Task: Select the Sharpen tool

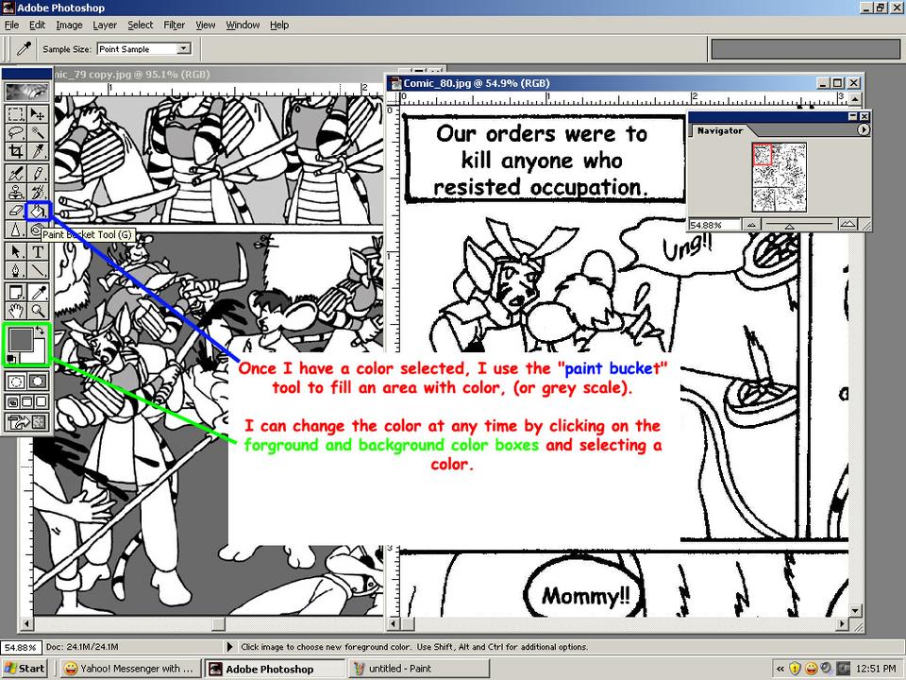Action: (x=16, y=230)
